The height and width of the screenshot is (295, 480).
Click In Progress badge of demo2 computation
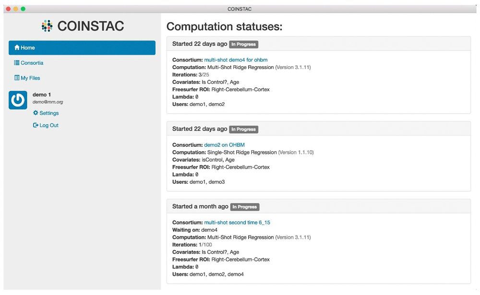point(244,130)
